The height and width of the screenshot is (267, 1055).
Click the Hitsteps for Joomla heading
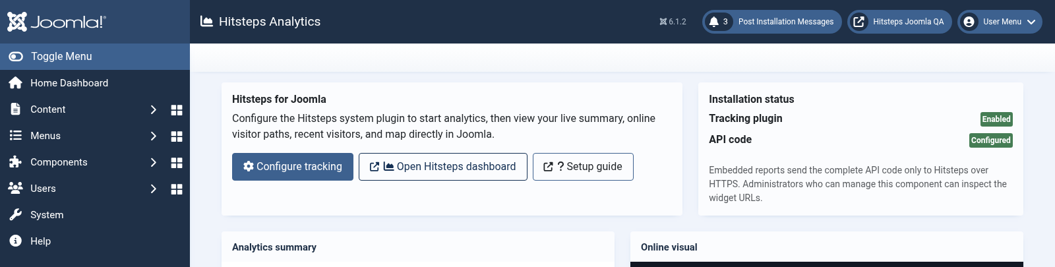pos(279,100)
